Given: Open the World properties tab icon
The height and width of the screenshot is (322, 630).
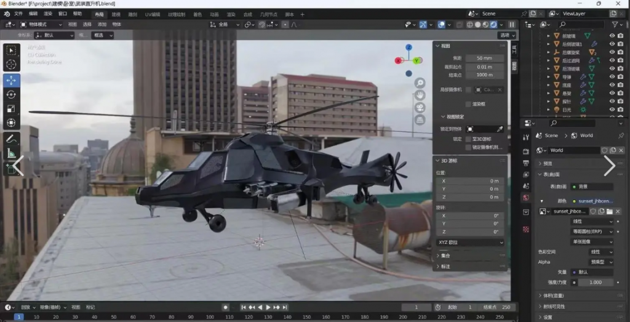Looking at the screenshot, I should coord(525,198).
